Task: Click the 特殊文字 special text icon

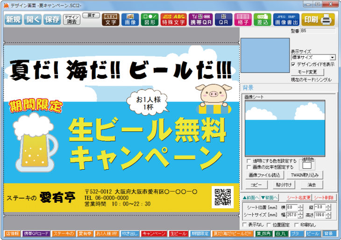Action: (x=173, y=19)
